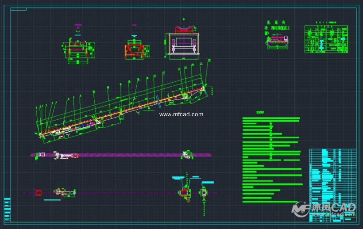Click the www.mfcad.com watermark link
This screenshot has width=363, height=229.
[x=181, y=114]
